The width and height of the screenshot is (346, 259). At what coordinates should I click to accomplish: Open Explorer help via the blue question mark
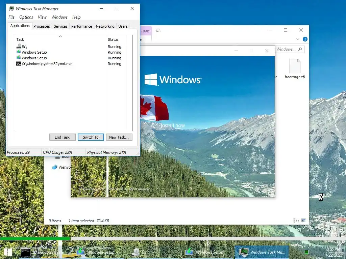point(305,39)
